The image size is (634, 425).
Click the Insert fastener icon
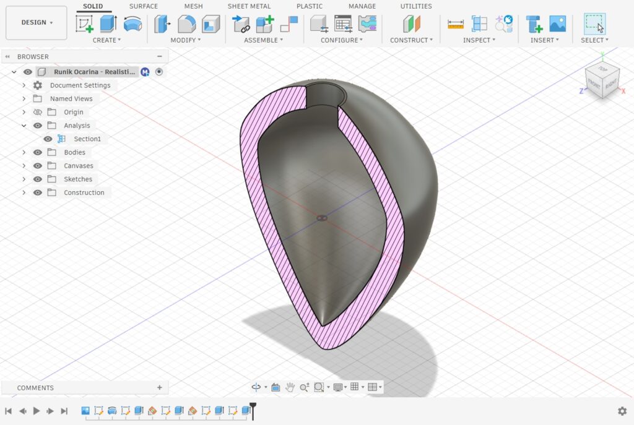[534, 24]
